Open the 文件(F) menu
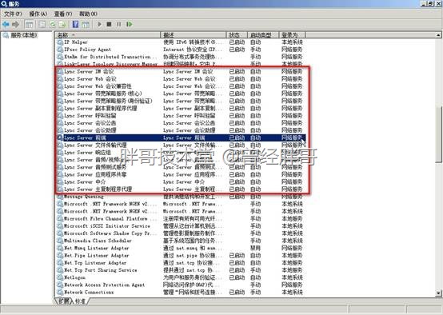443x315 pixels. [x=13, y=14]
